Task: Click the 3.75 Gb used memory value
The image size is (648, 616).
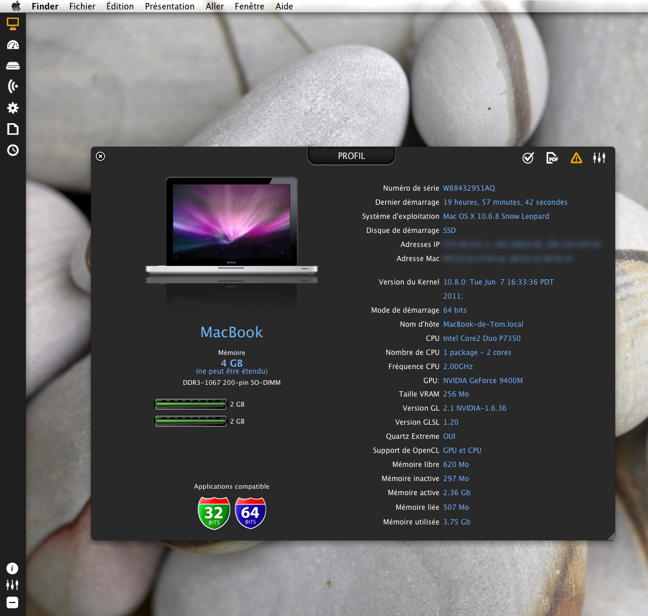Action: pyautogui.click(x=457, y=522)
